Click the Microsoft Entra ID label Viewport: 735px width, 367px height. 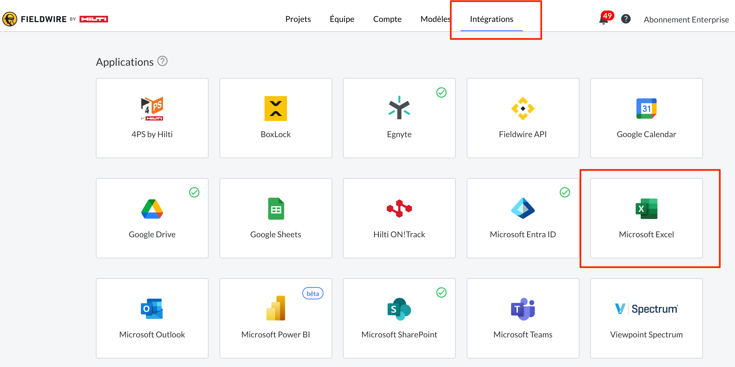[523, 234]
